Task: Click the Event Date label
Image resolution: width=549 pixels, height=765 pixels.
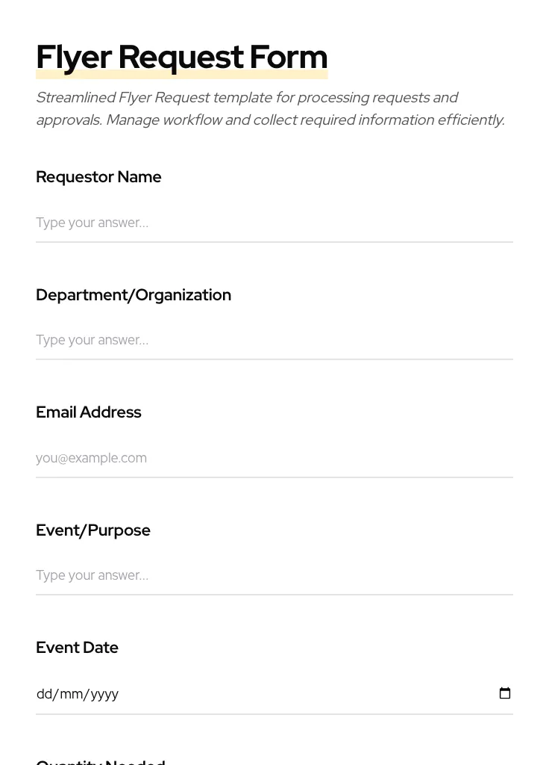Action: tap(77, 648)
